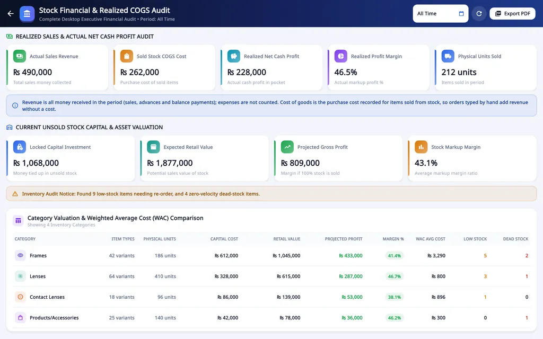
Task: Click the bank building app icon
Action: [27, 14]
